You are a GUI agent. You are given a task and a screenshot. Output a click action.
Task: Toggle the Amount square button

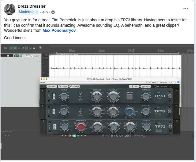[130, 97]
